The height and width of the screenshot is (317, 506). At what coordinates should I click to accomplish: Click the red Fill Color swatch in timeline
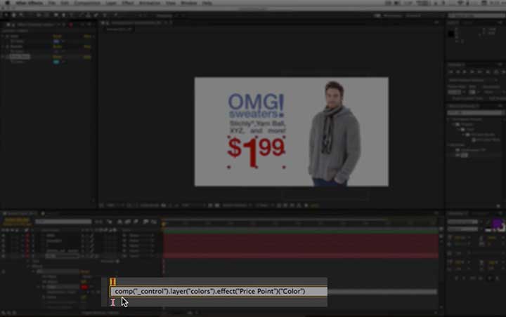[84, 287]
